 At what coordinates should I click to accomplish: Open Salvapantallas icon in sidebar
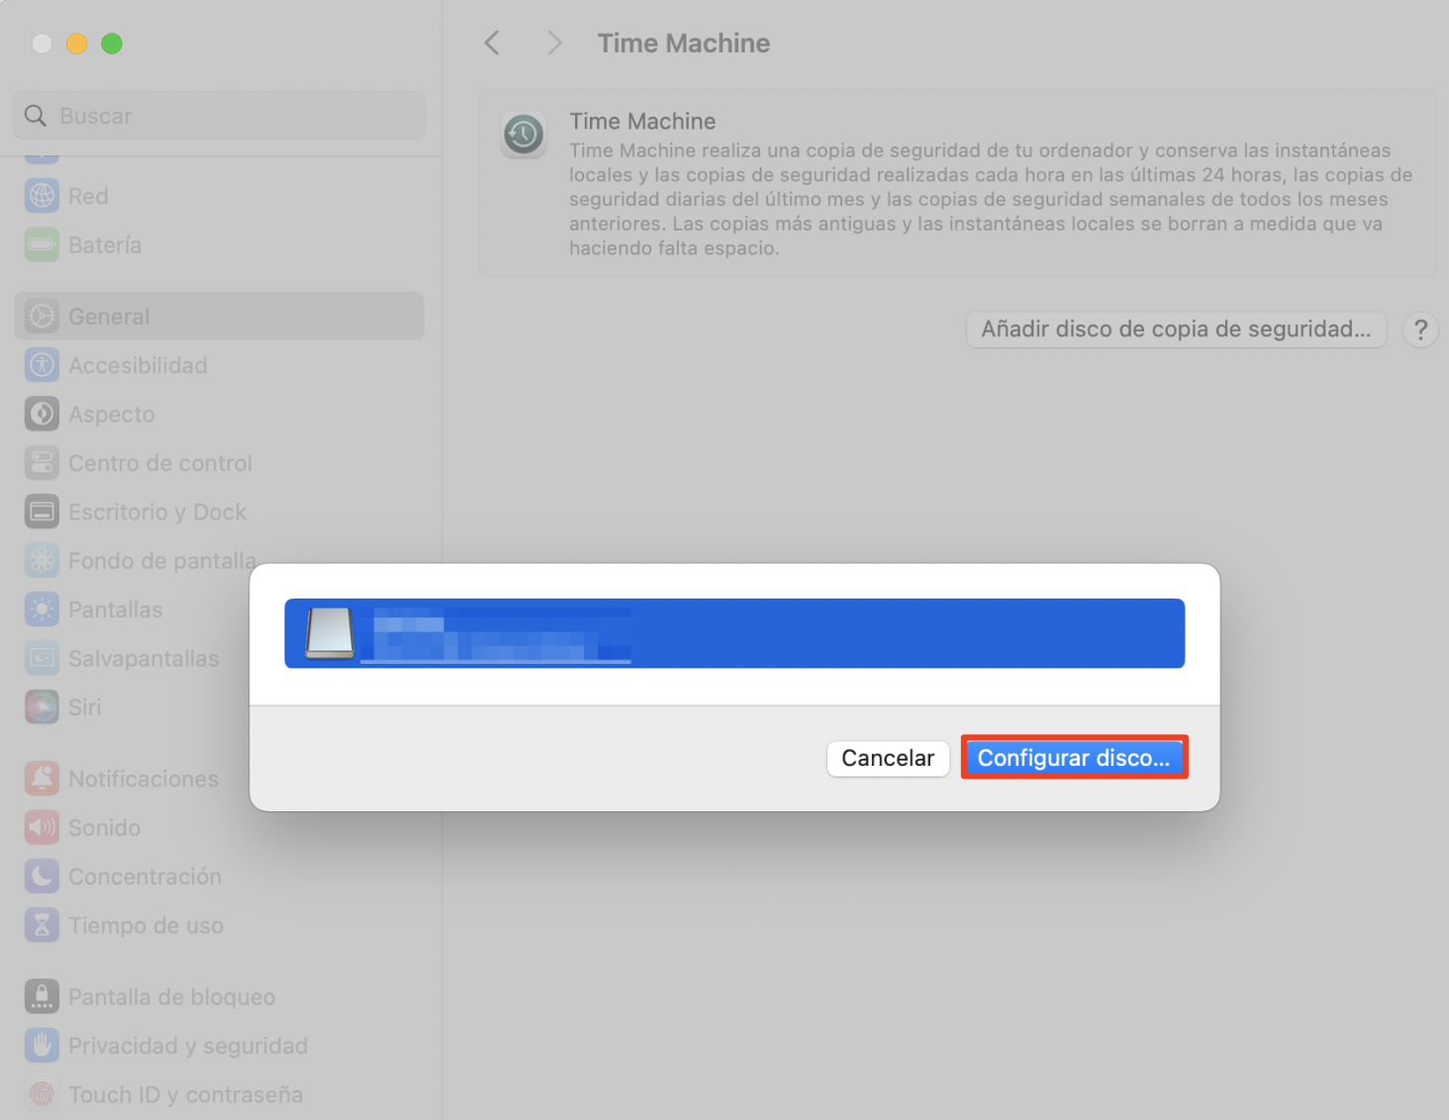[x=42, y=658]
